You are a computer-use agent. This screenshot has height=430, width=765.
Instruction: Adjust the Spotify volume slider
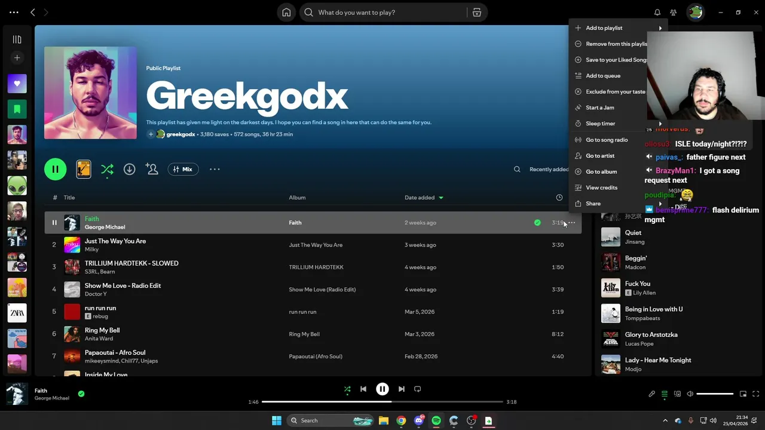715,394
